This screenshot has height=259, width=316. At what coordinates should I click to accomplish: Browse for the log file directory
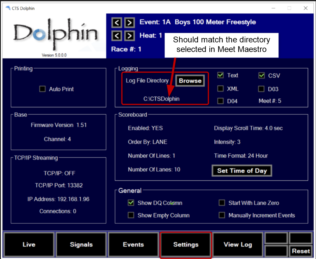[190, 81]
